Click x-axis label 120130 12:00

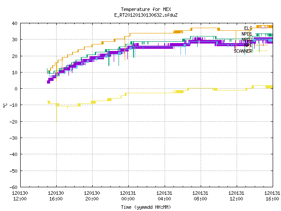coord(20,196)
